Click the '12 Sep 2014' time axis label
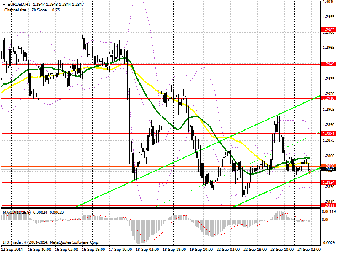Viewport: 337px width, 253px height. [x=12, y=250]
